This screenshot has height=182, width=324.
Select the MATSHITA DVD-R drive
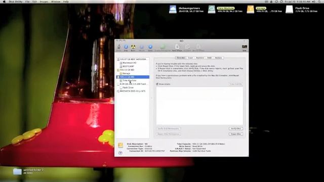point(133,91)
